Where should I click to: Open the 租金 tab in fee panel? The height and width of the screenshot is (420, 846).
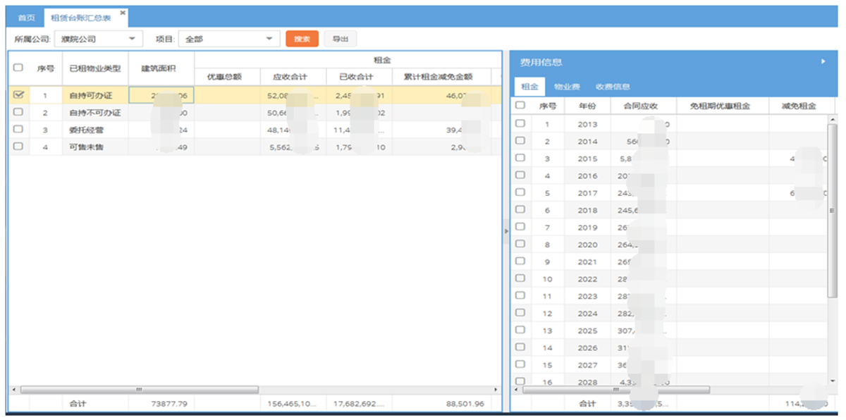529,87
